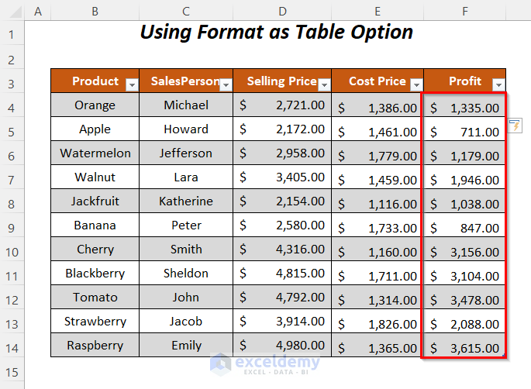
Task: Select the 'Cherry' product cell
Action: 95,250
